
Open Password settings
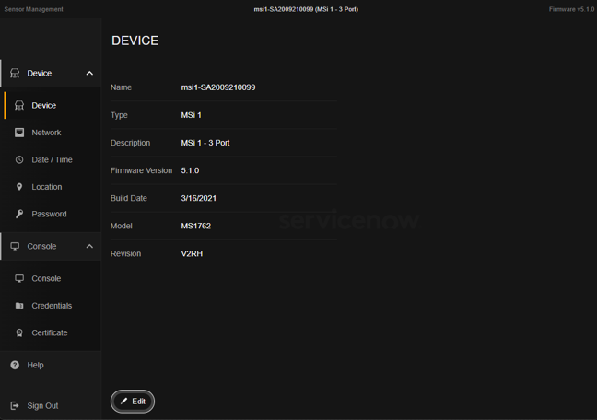(53, 214)
